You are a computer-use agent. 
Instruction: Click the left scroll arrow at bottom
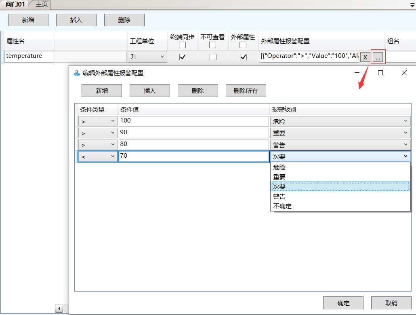(59, 309)
